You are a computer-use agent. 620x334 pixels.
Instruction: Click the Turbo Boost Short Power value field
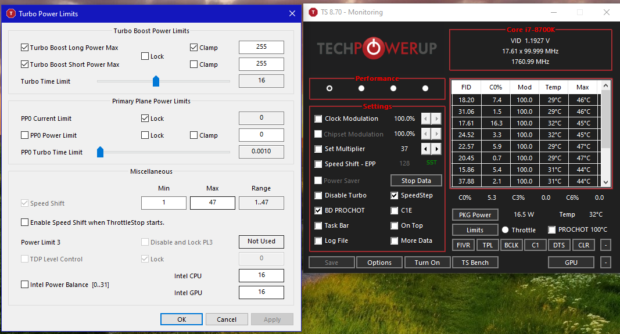[261, 64]
